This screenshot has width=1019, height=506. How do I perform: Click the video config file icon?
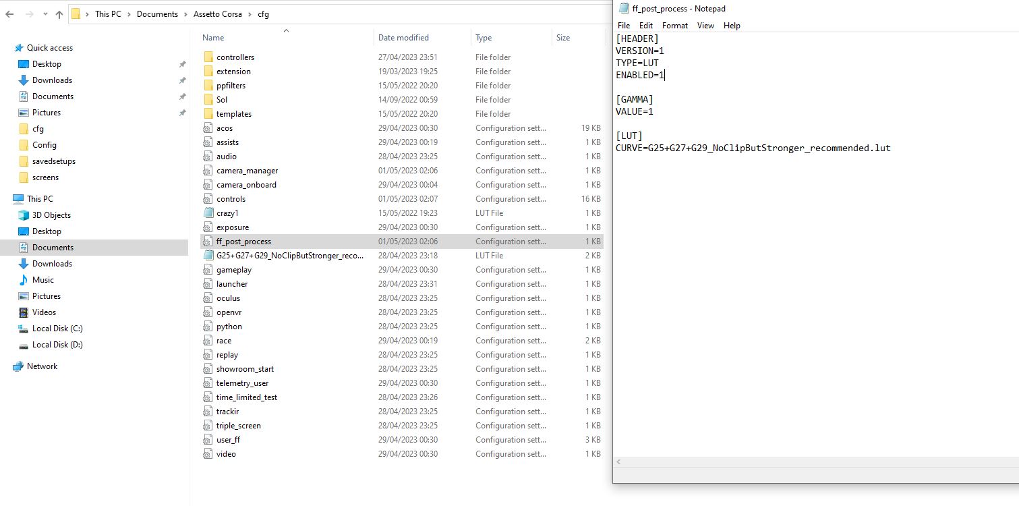coord(208,454)
